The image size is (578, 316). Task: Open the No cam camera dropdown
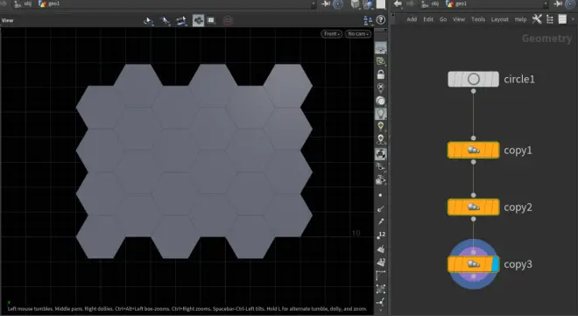(358, 33)
